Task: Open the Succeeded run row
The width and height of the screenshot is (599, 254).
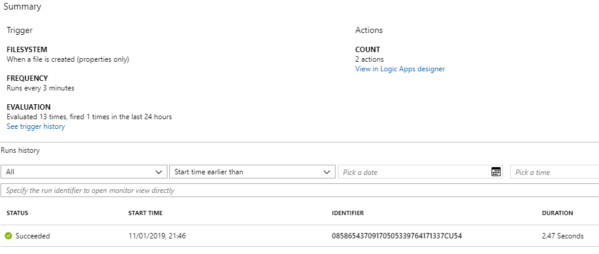Action: pos(299,236)
